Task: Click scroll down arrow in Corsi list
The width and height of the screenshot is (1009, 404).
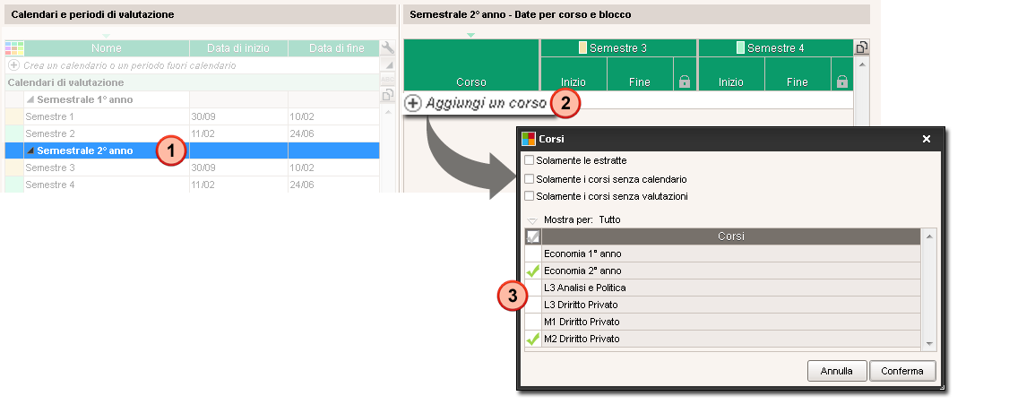Action: [x=928, y=344]
